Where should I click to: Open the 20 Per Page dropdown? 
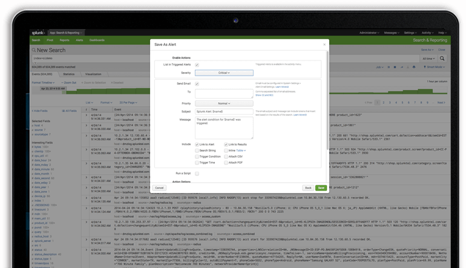pos(128,102)
